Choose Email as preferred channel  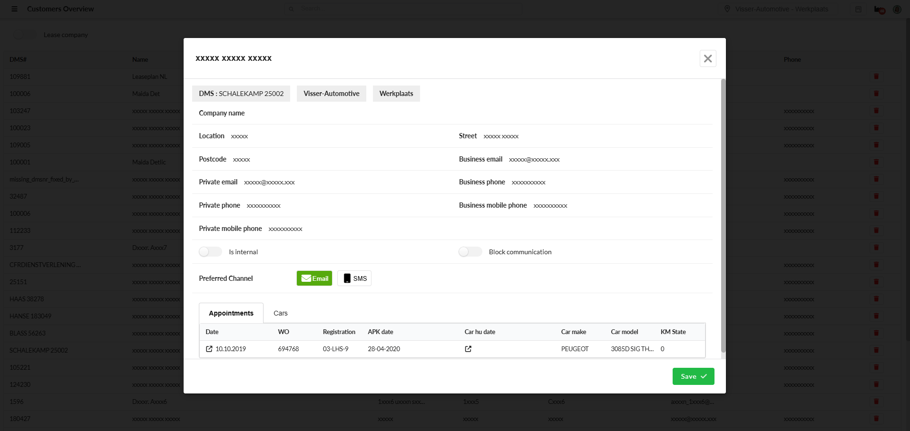click(x=314, y=278)
